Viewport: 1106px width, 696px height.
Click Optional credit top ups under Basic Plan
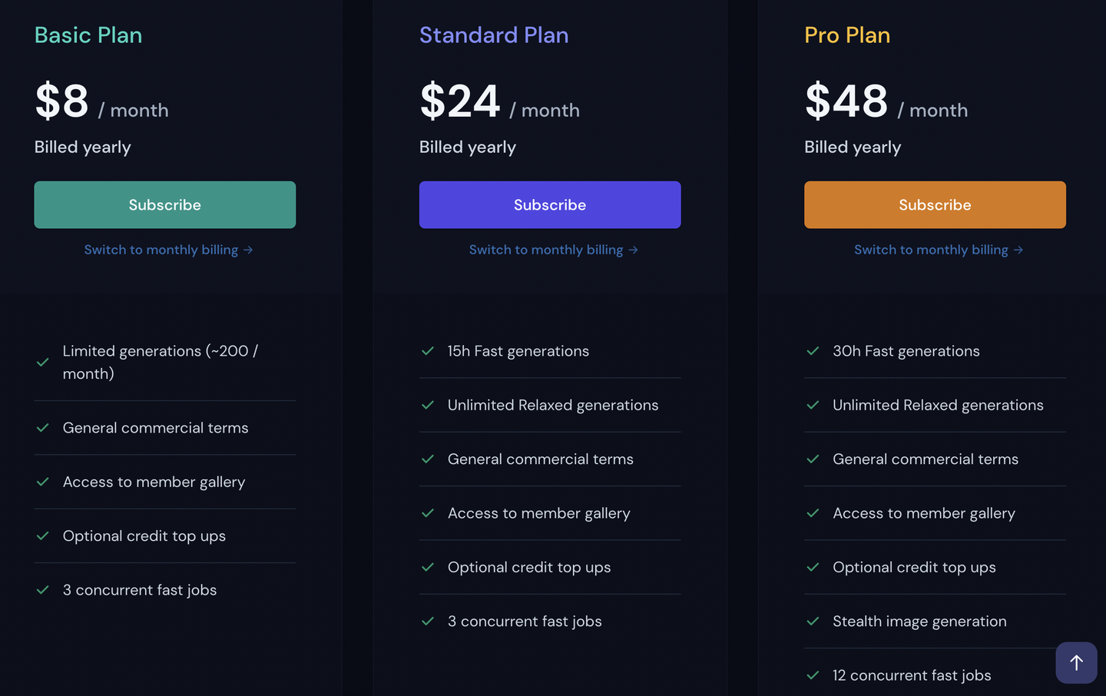[x=144, y=536]
